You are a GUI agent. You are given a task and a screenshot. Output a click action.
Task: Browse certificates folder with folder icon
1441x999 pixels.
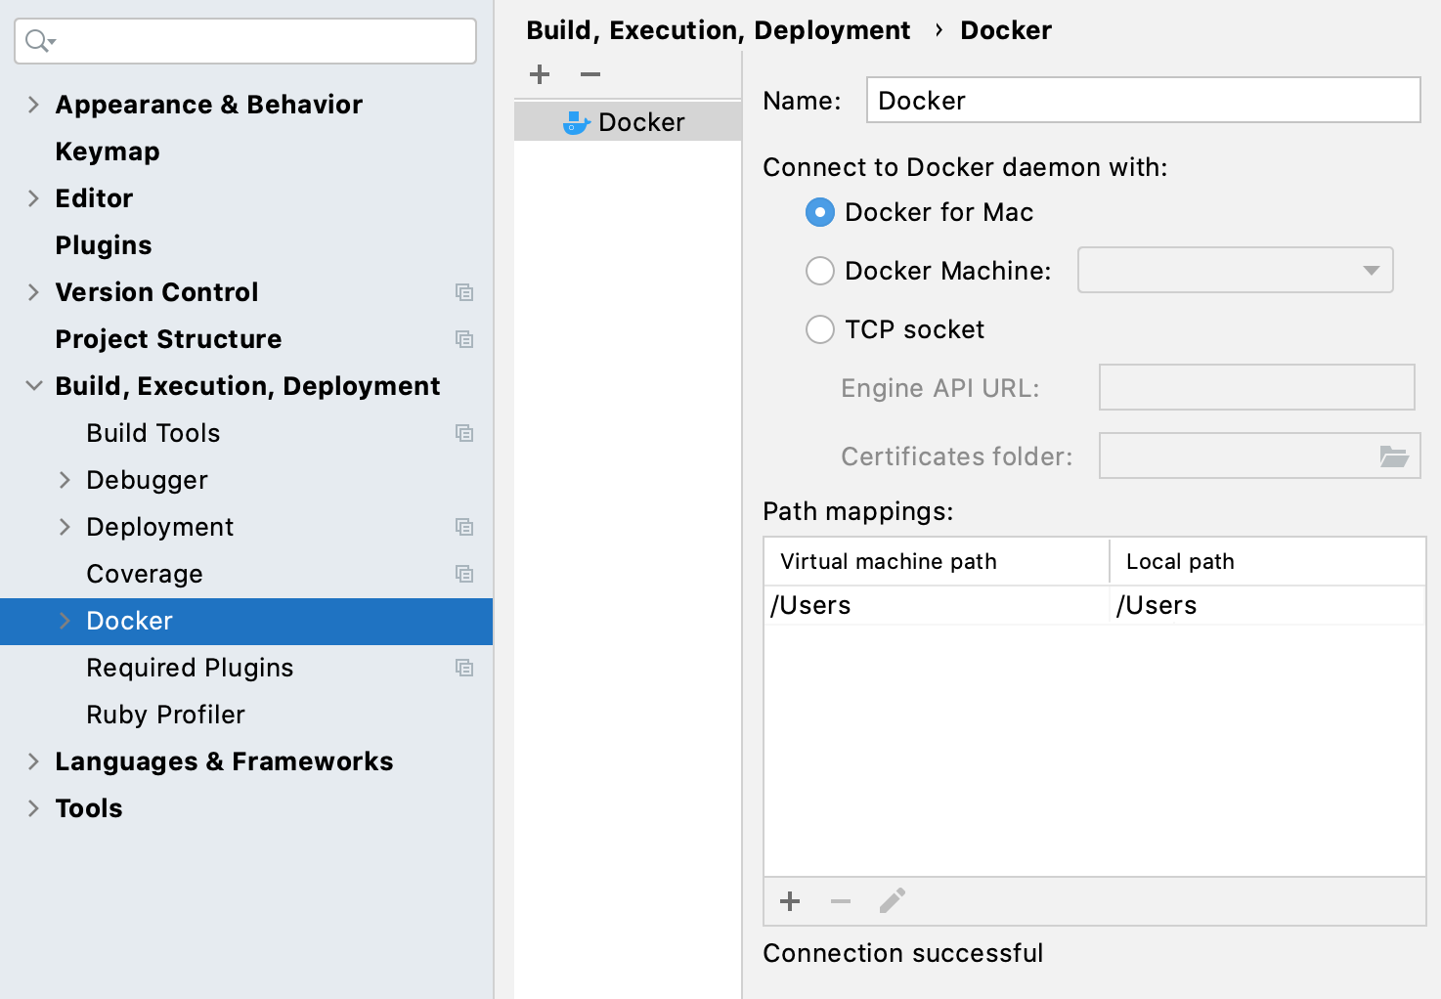coord(1394,456)
